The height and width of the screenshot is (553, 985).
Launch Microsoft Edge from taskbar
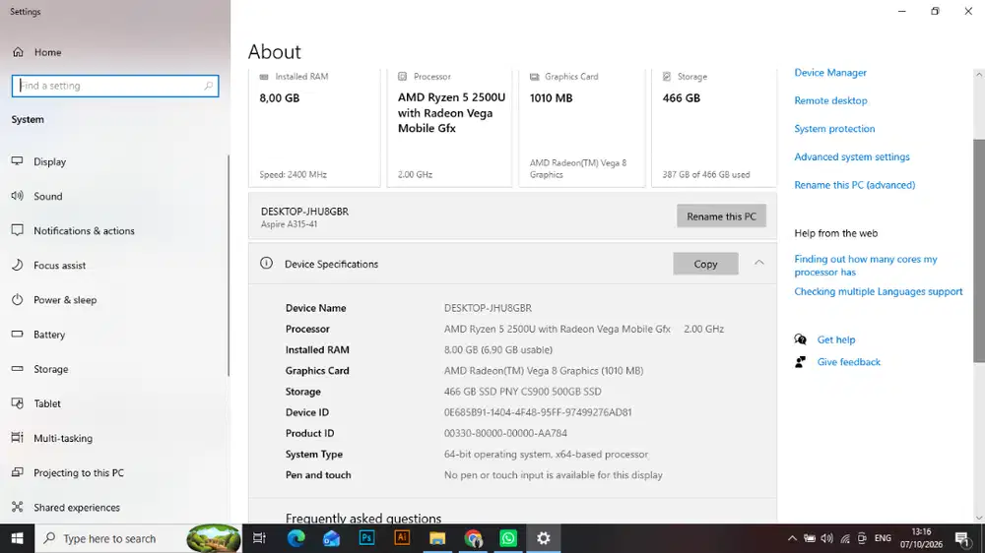[x=295, y=538]
